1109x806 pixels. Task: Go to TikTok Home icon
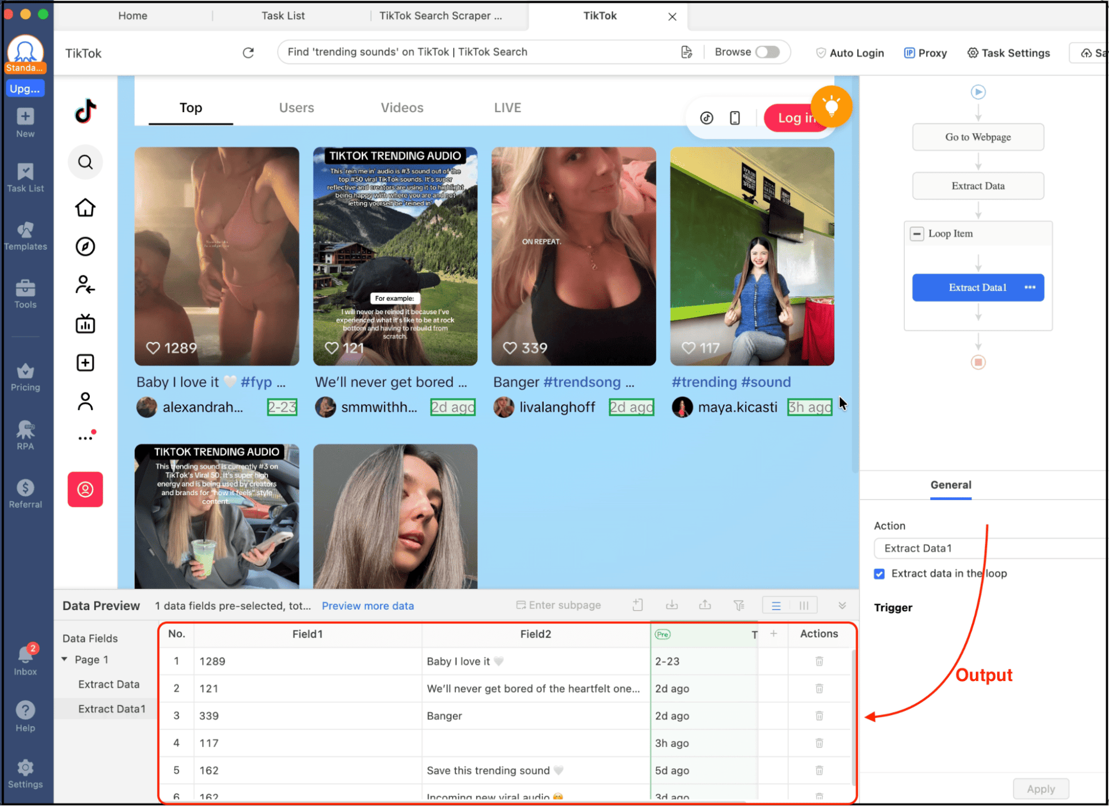[x=85, y=208]
